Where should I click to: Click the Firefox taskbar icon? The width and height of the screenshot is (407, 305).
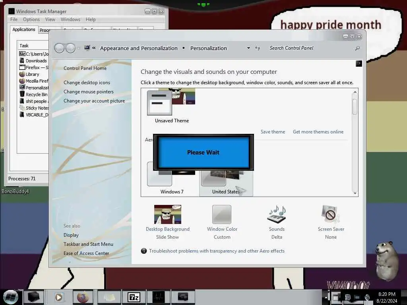[83, 297]
